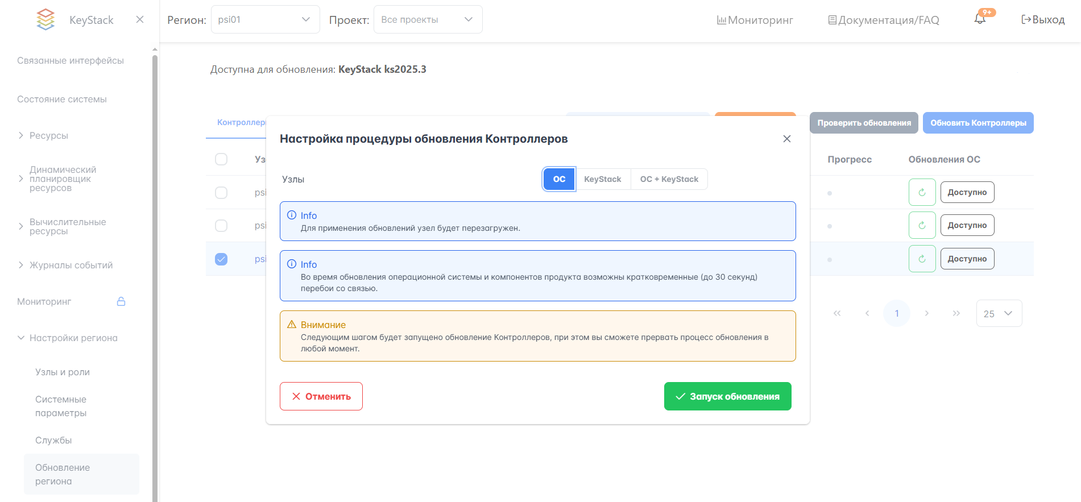Uncheck the selected third row checkbox

point(221,259)
